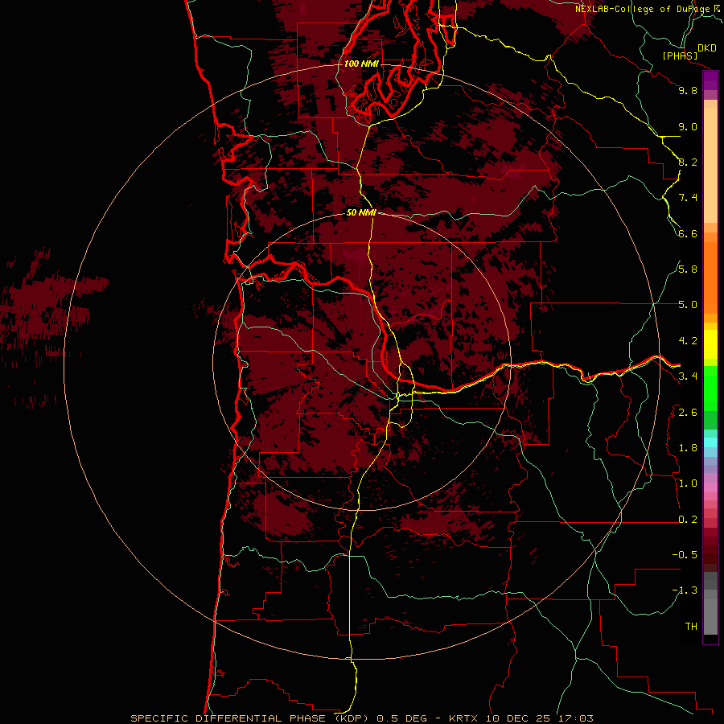This screenshot has height=724, width=724.
Task: Select the 0.2 scale value
Action: [x=688, y=520]
